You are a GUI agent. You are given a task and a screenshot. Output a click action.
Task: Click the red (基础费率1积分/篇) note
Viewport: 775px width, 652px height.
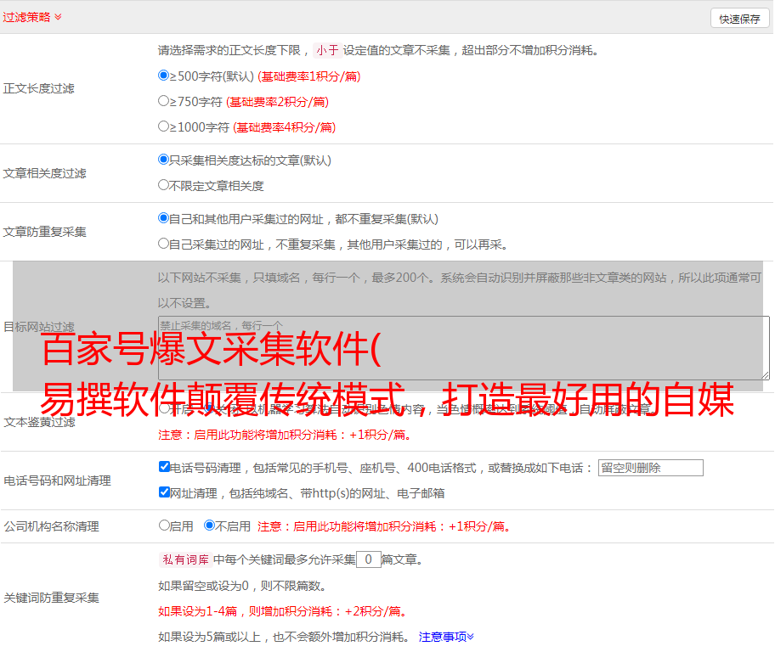(309, 76)
